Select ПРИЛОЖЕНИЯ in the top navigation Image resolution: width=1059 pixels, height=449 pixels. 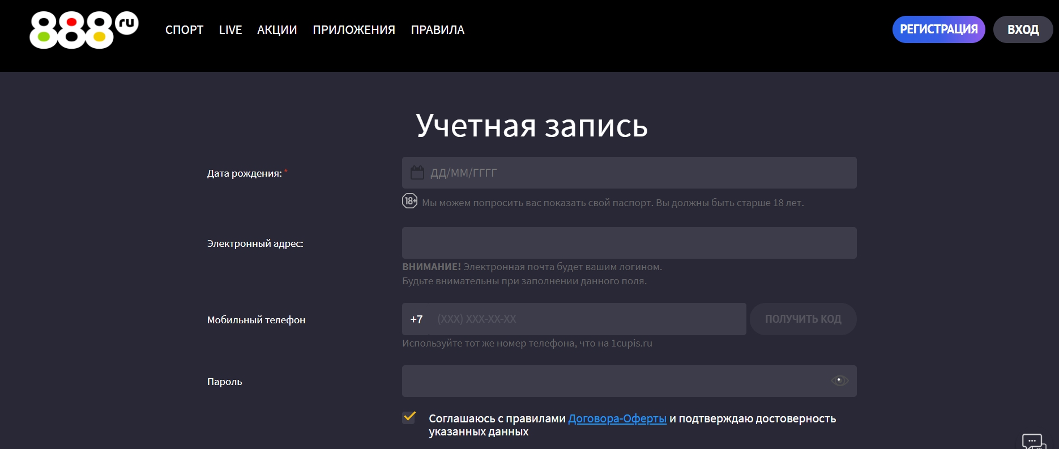(x=354, y=30)
